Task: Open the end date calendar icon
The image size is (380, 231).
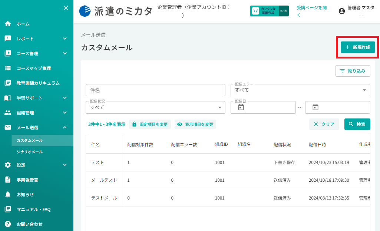Action: point(315,107)
